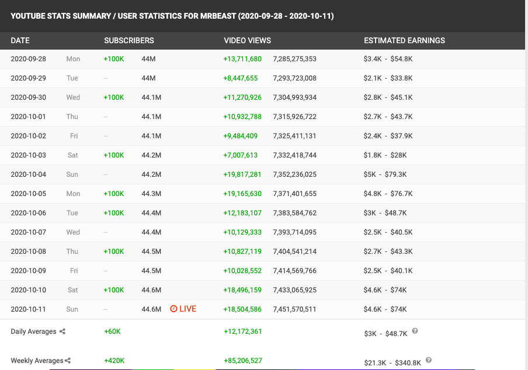
Task: Click the date 2020-10-05
Action: tap(28, 194)
